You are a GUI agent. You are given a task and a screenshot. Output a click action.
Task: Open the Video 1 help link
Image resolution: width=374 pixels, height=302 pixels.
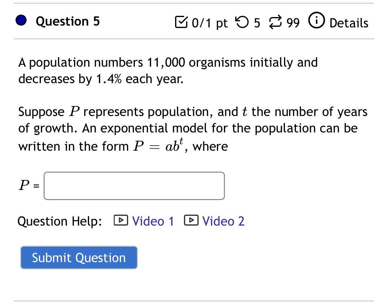(x=153, y=221)
